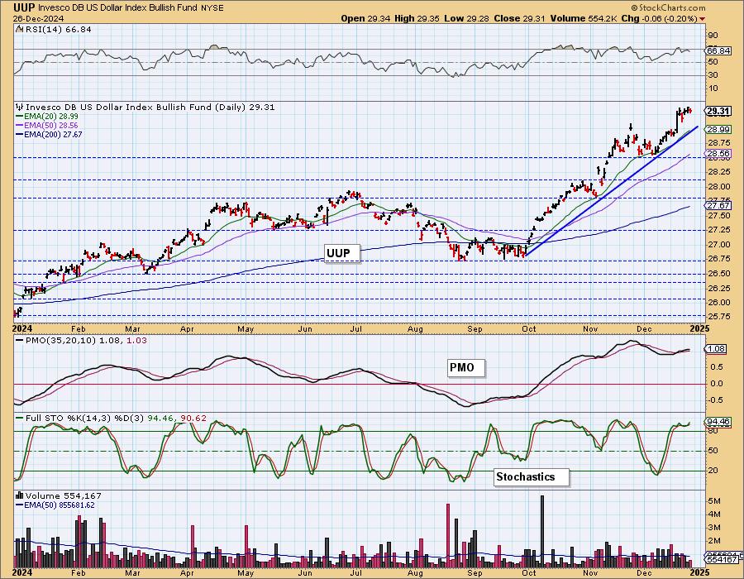
Task: Click the 'Jul' label on price chart axis
Action: tap(355, 328)
